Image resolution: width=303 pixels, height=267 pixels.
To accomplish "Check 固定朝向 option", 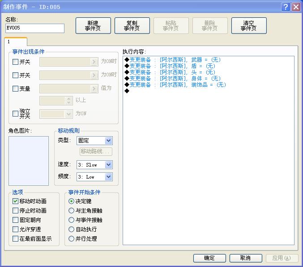I will pyautogui.click(x=15, y=220).
